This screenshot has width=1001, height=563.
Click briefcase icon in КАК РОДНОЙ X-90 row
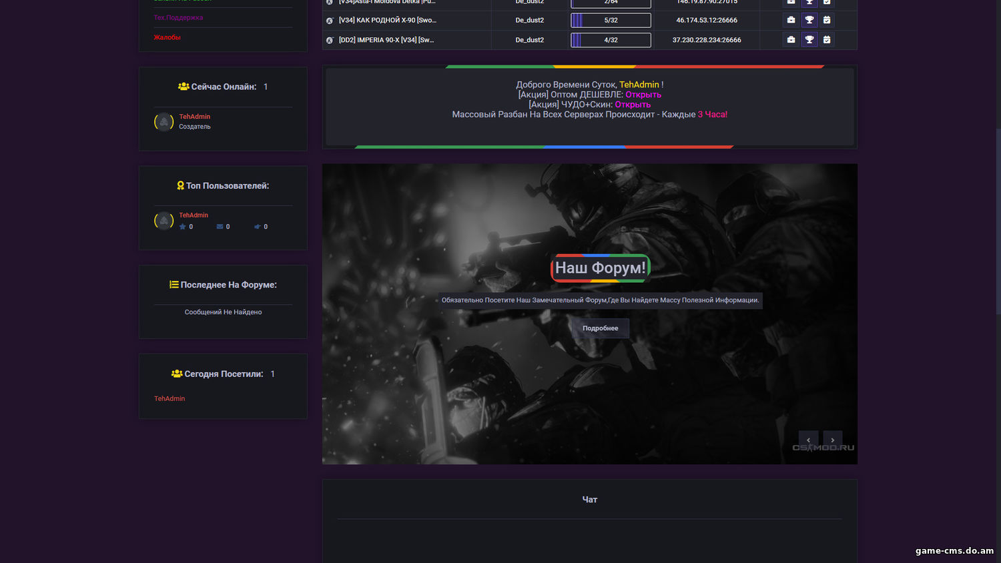click(x=791, y=20)
